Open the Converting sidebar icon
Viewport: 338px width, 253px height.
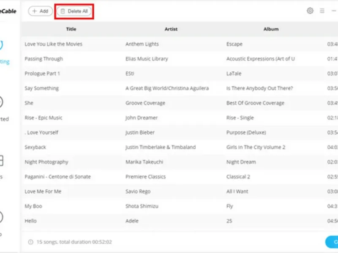pos(1,45)
